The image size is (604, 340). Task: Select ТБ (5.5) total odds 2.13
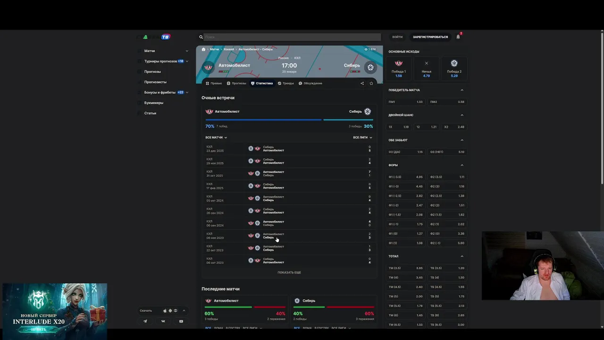click(x=447, y=306)
